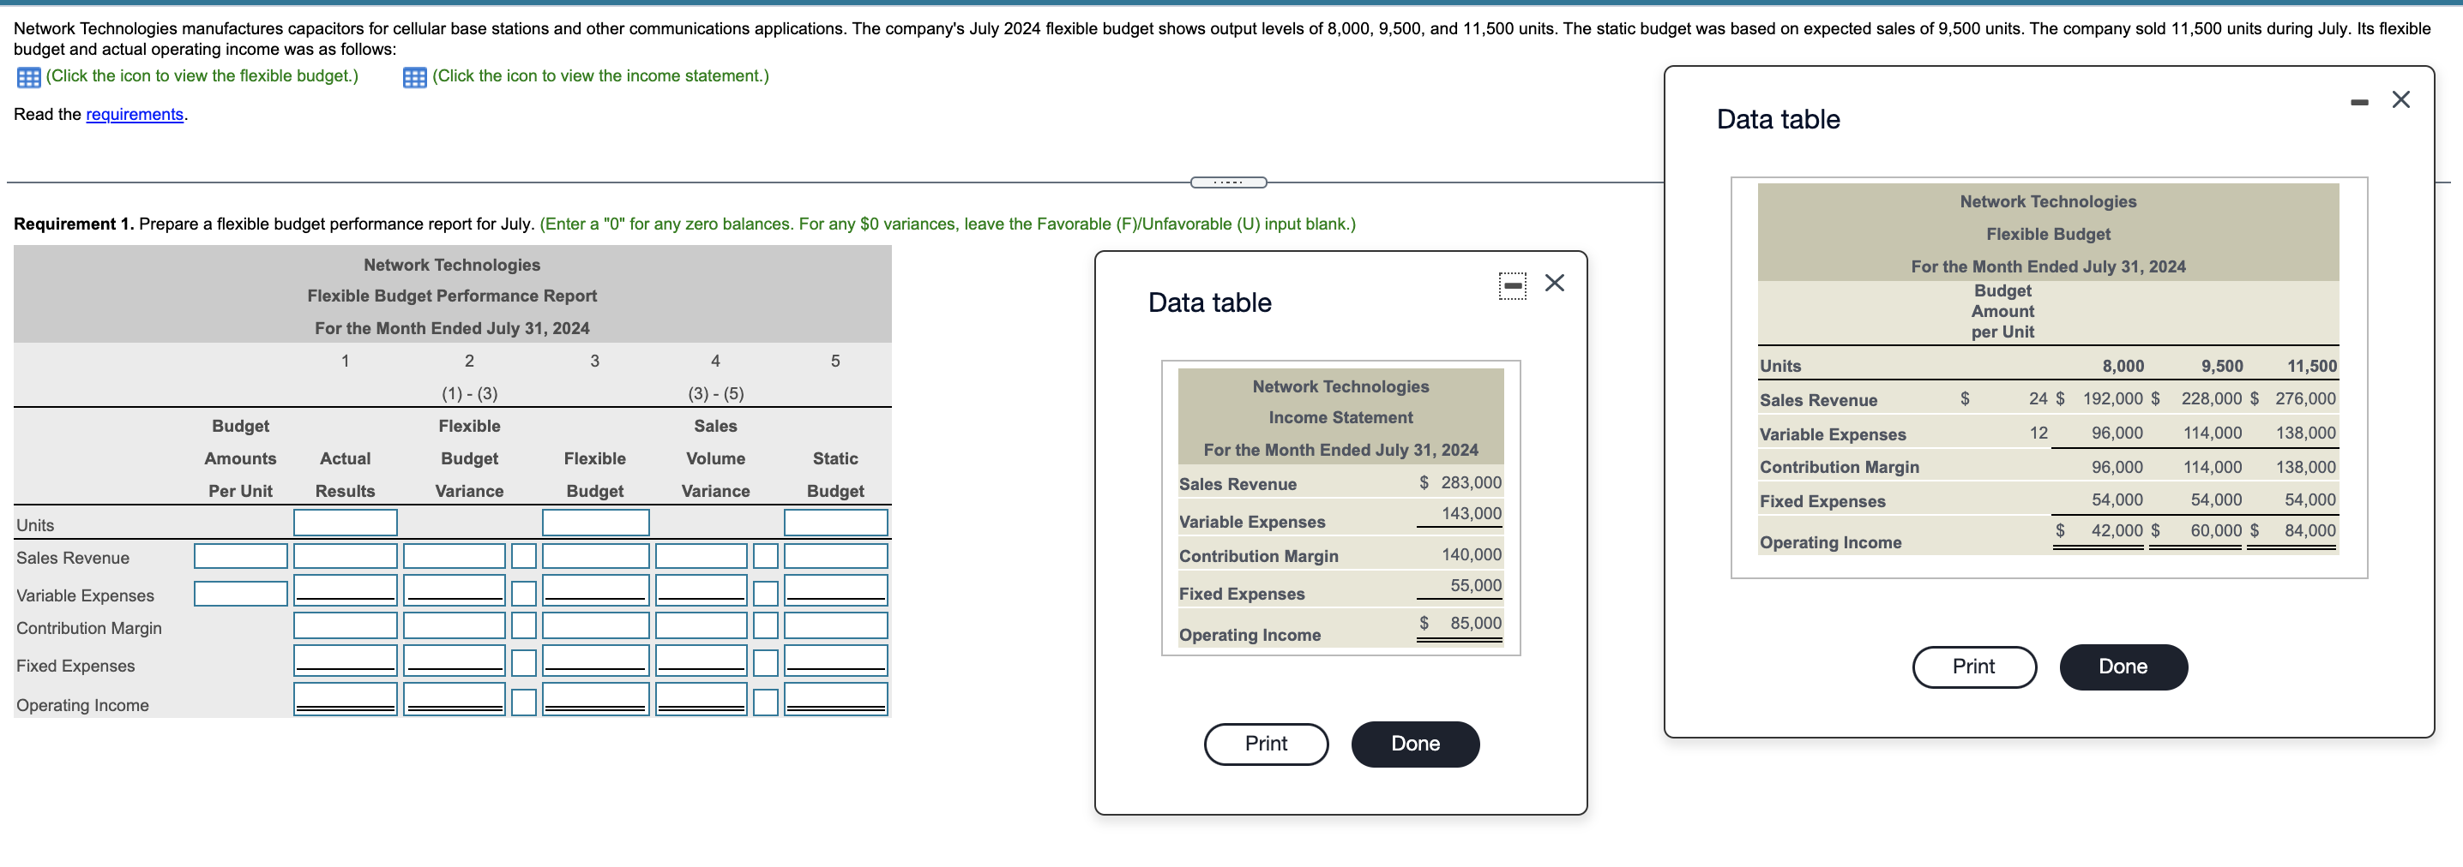The width and height of the screenshot is (2463, 867).
Task: Click Fixed Expenses flexible budget variance F/U box
Action: click(524, 664)
